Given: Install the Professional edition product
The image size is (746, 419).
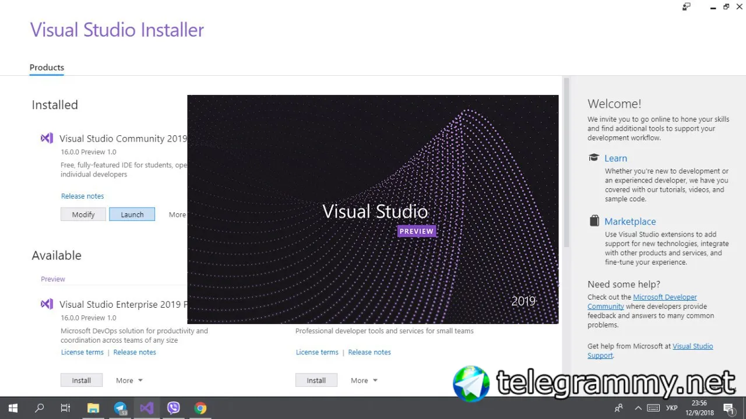Looking at the screenshot, I should [316, 381].
